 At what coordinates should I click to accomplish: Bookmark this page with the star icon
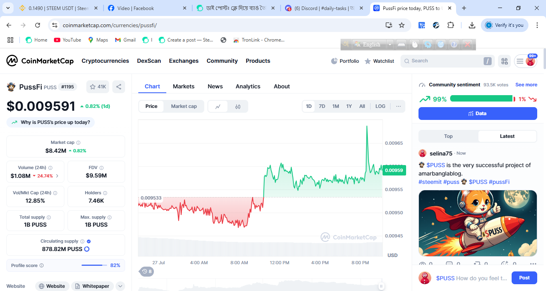402,25
